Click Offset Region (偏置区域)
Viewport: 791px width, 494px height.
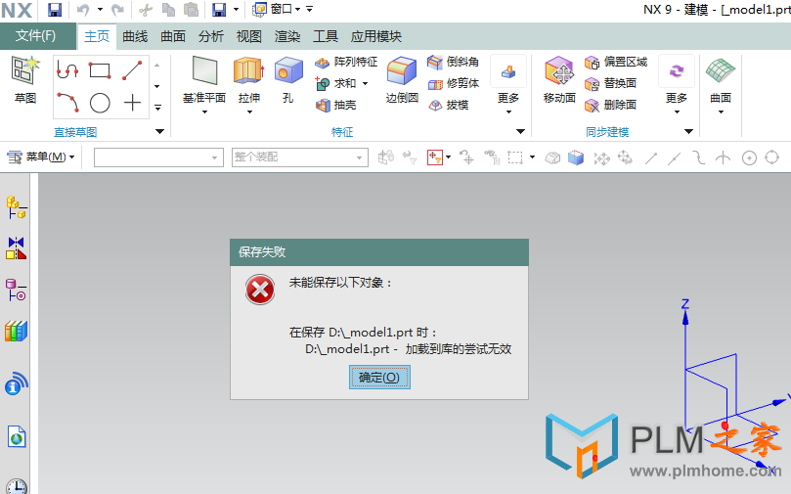(x=616, y=62)
